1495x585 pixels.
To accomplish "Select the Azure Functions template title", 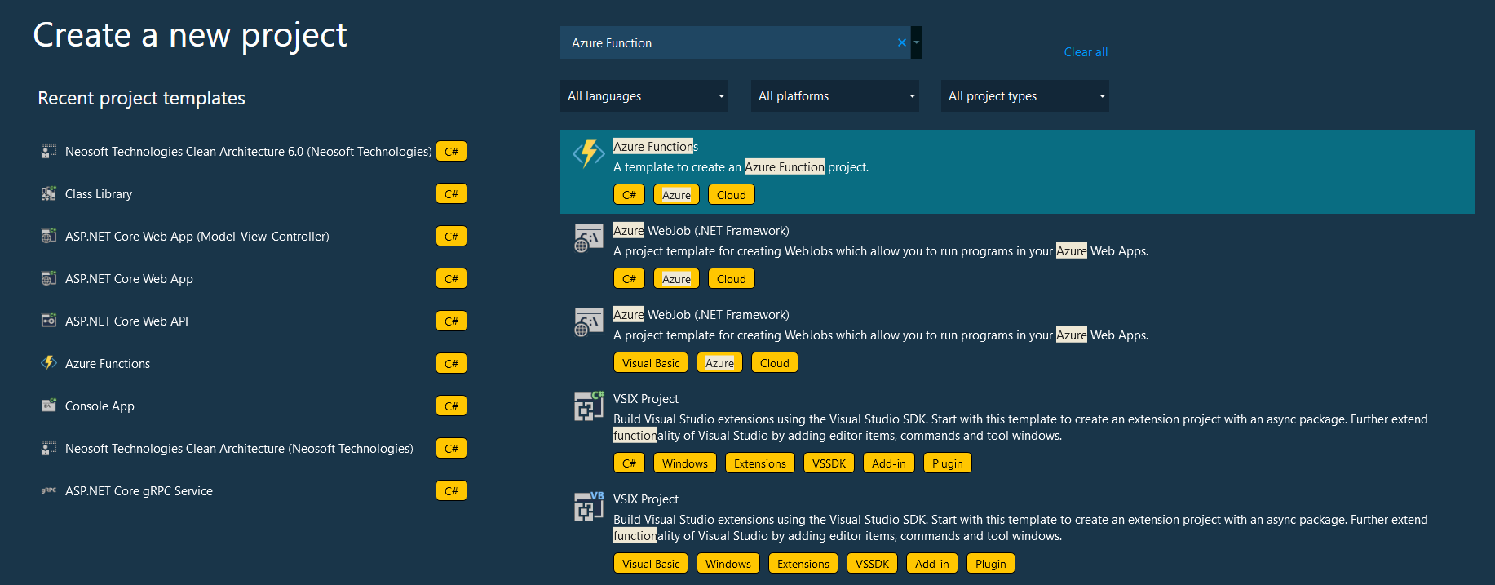I will point(656,147).
